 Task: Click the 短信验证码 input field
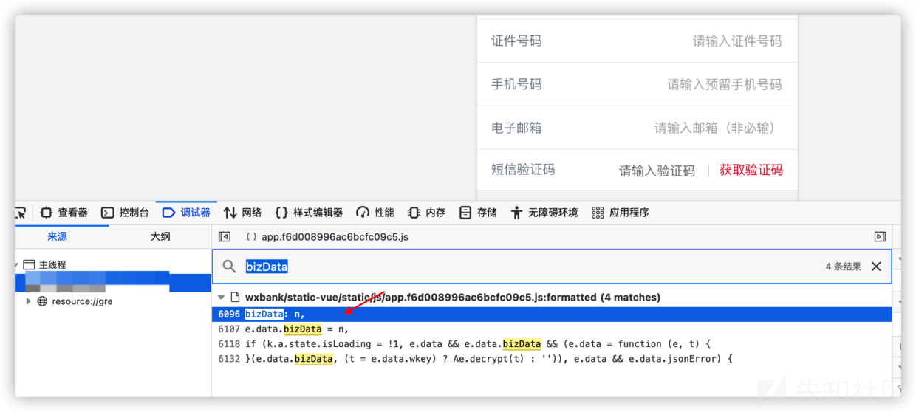657,171
